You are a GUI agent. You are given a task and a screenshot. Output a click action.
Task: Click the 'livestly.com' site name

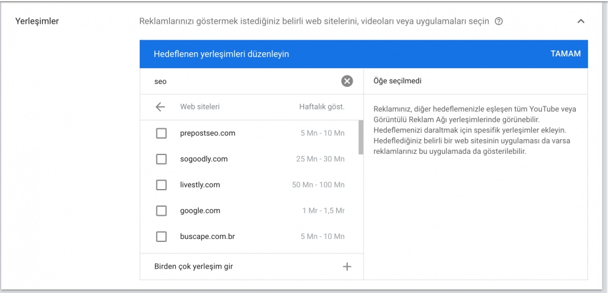click(199, 185)
